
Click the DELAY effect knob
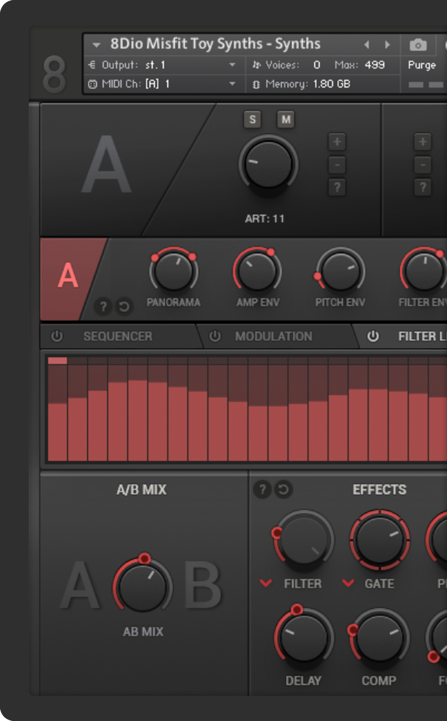[x=304, y=637]
